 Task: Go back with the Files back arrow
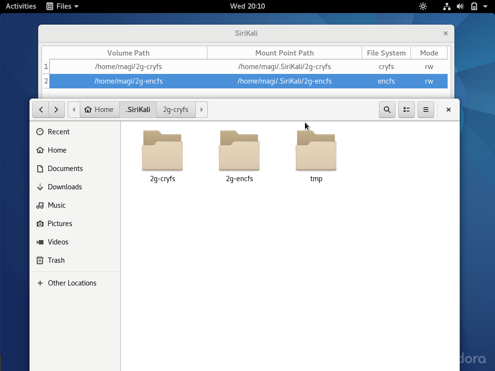41,110
